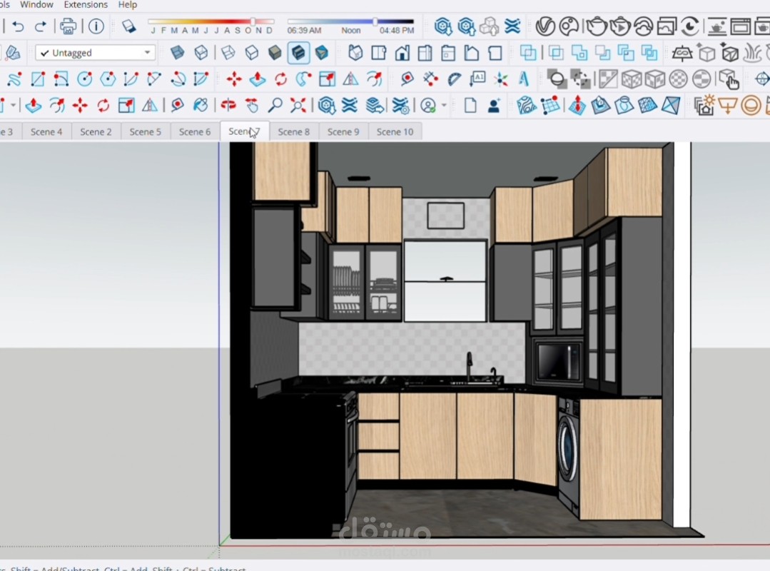Enable Monochrome face style
770x571 pixels.
(322, 53)
